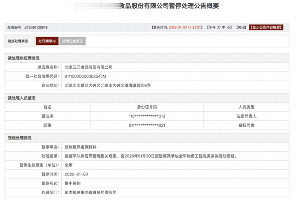Click the 暂停生效范围（单位） label
The image size is (296, 203).
click(x=39, y=165)
